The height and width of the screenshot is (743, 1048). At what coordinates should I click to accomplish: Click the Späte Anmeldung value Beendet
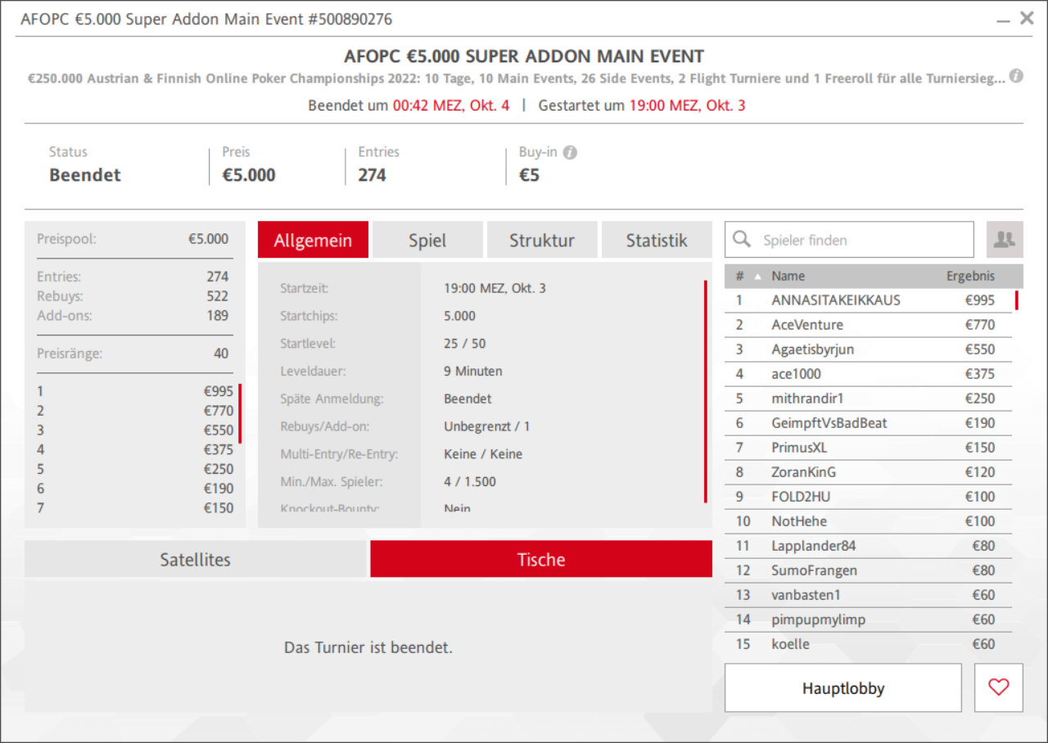pyautogui.click(x=468, y=399)
